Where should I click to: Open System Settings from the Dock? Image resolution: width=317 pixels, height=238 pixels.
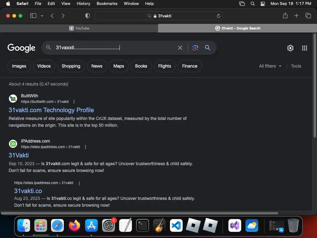pyautogui.click(x=109, y=225)
